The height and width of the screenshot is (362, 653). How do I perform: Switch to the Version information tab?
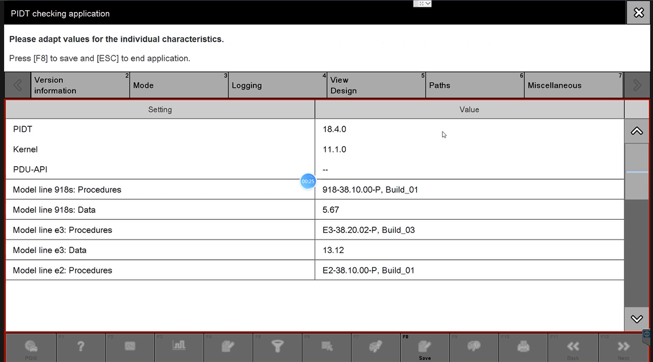tap(80, 86)
